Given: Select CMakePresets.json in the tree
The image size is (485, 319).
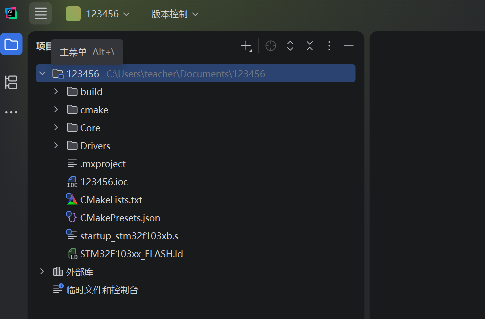Looking at the screenshot, I should (120, 218).
